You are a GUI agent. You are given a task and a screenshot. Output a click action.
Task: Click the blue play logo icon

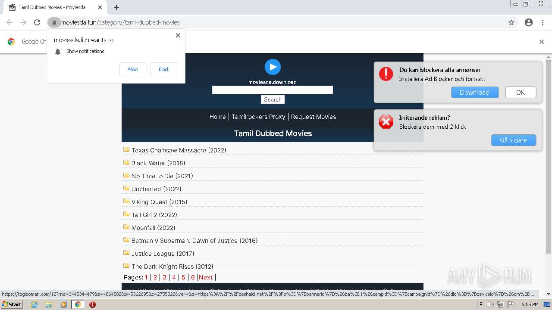273,67
